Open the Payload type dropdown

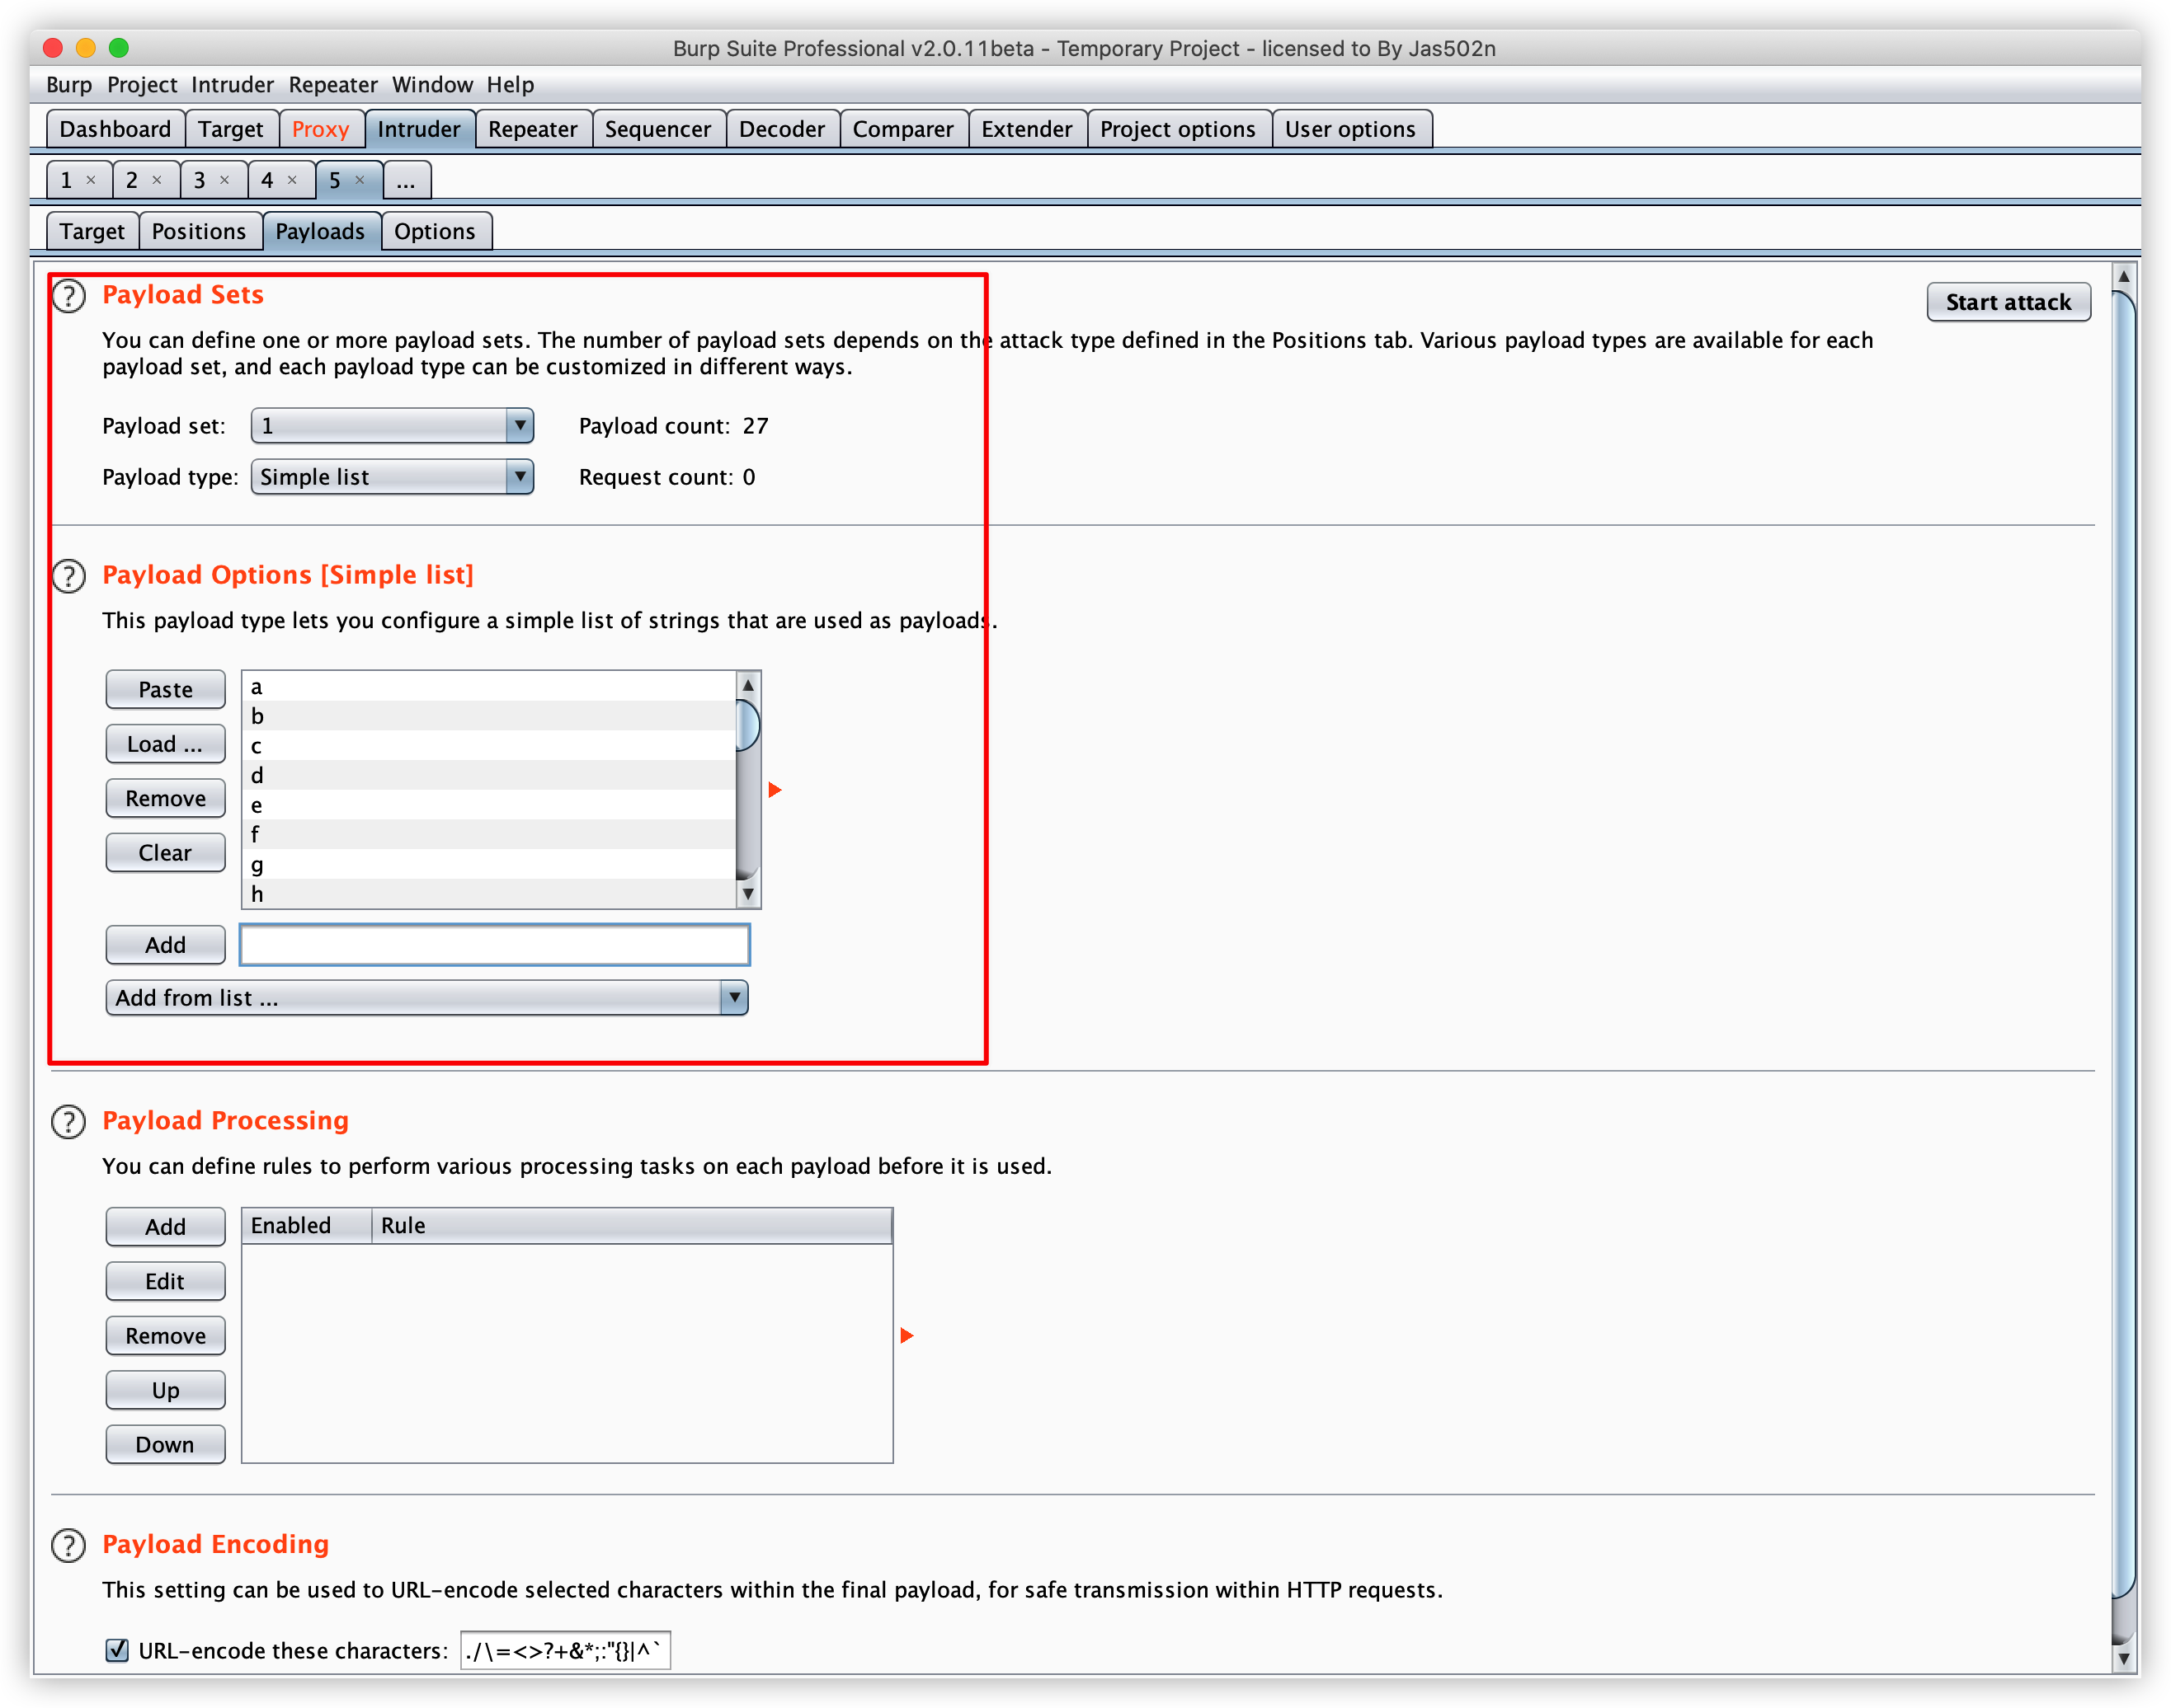[x=519, y=477]
